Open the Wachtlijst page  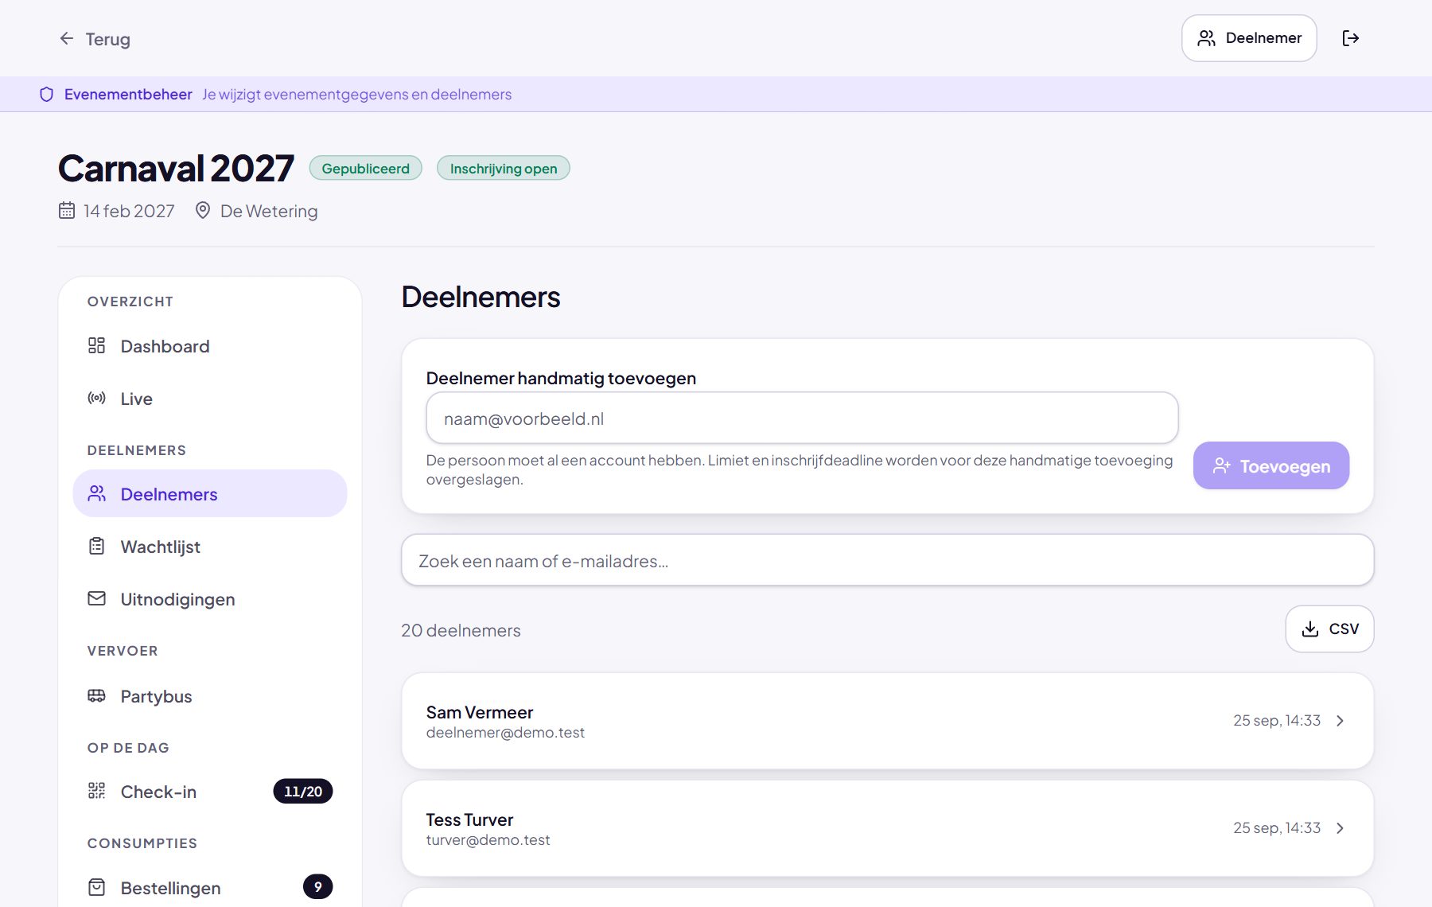(x=210, y=547)
